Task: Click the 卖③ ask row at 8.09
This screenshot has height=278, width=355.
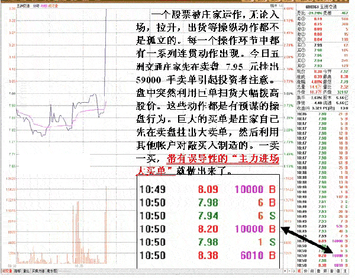Action: pyautogui.click(x=322, y=30)
